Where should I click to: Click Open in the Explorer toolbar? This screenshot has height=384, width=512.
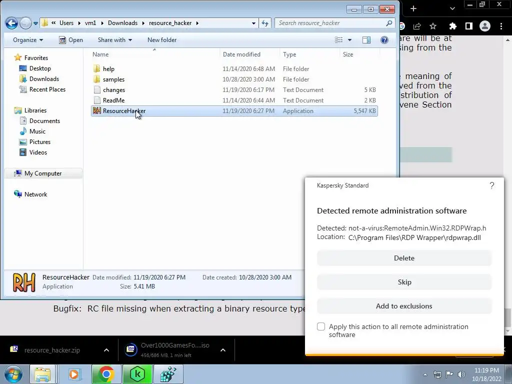tap(71, 40)
